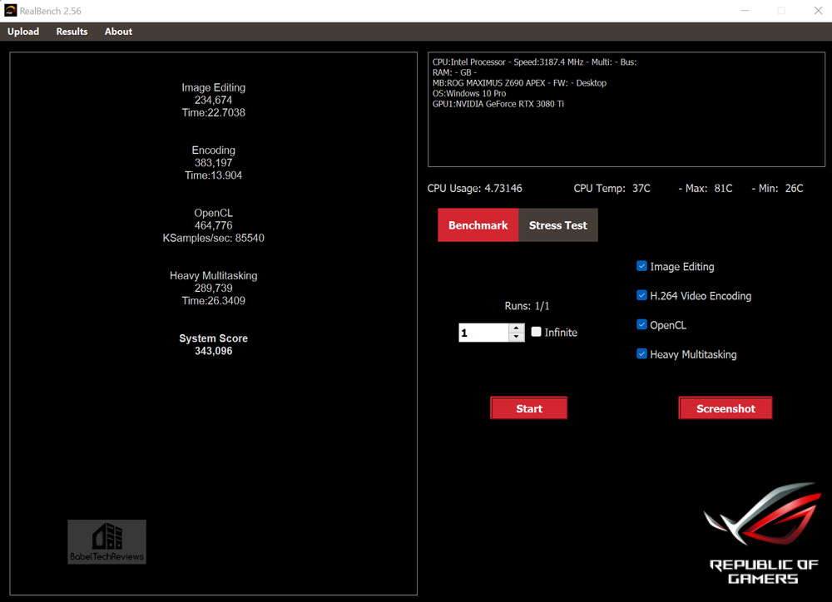Select the System Score value 343,096
This screenshot has height=602, width=832.
pyautogui.click(x=213, y=351)
